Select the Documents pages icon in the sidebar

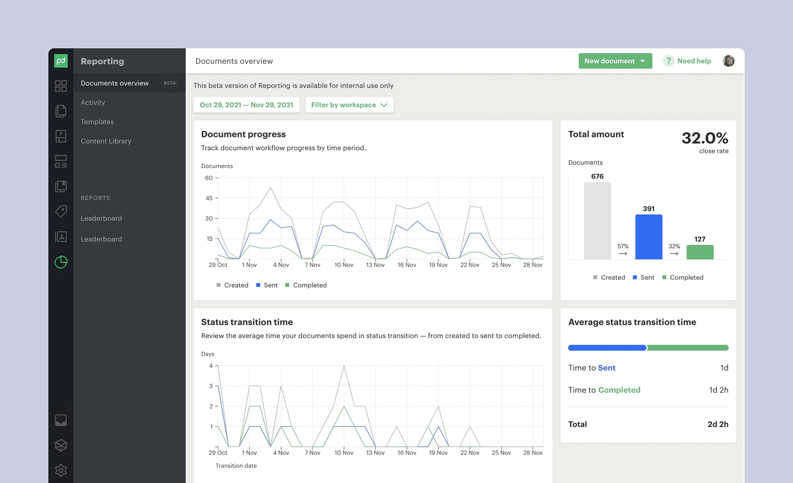(x=61, y=111)
